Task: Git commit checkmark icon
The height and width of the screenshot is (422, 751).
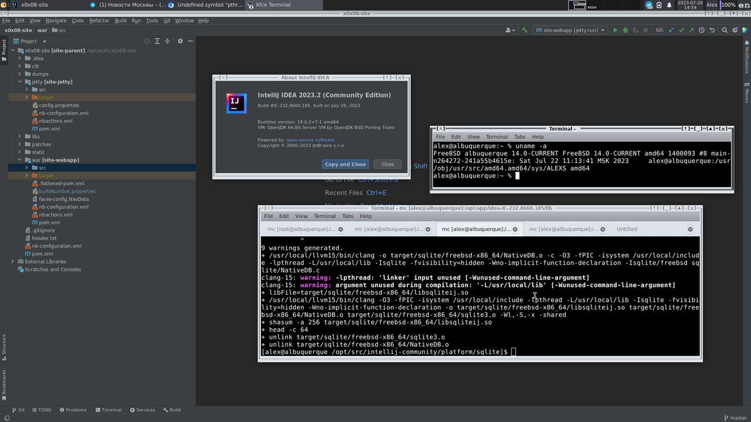Action: click(x=681, y=30)
